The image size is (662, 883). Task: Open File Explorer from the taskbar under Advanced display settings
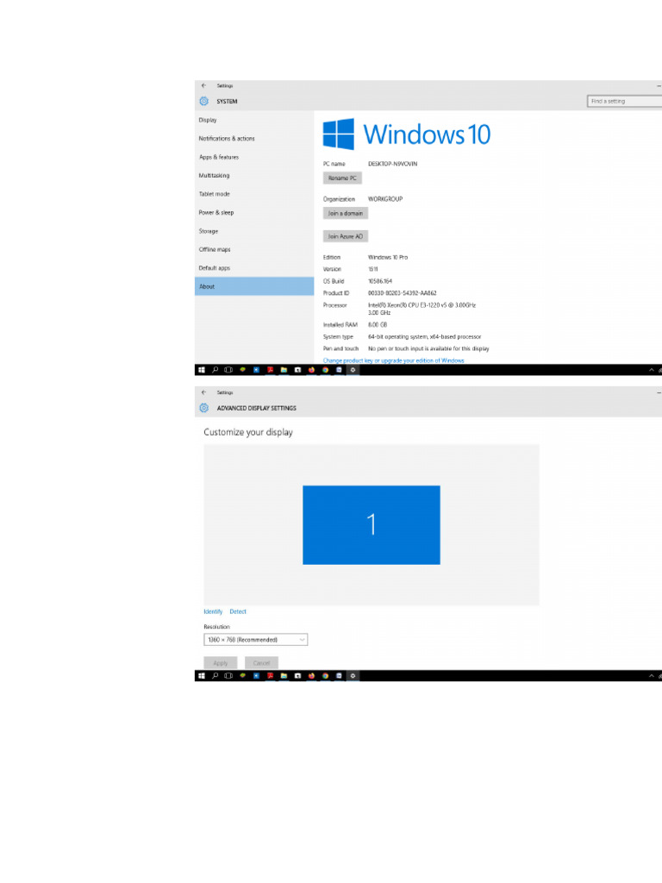pyautogui.click(x=284, y=676)
